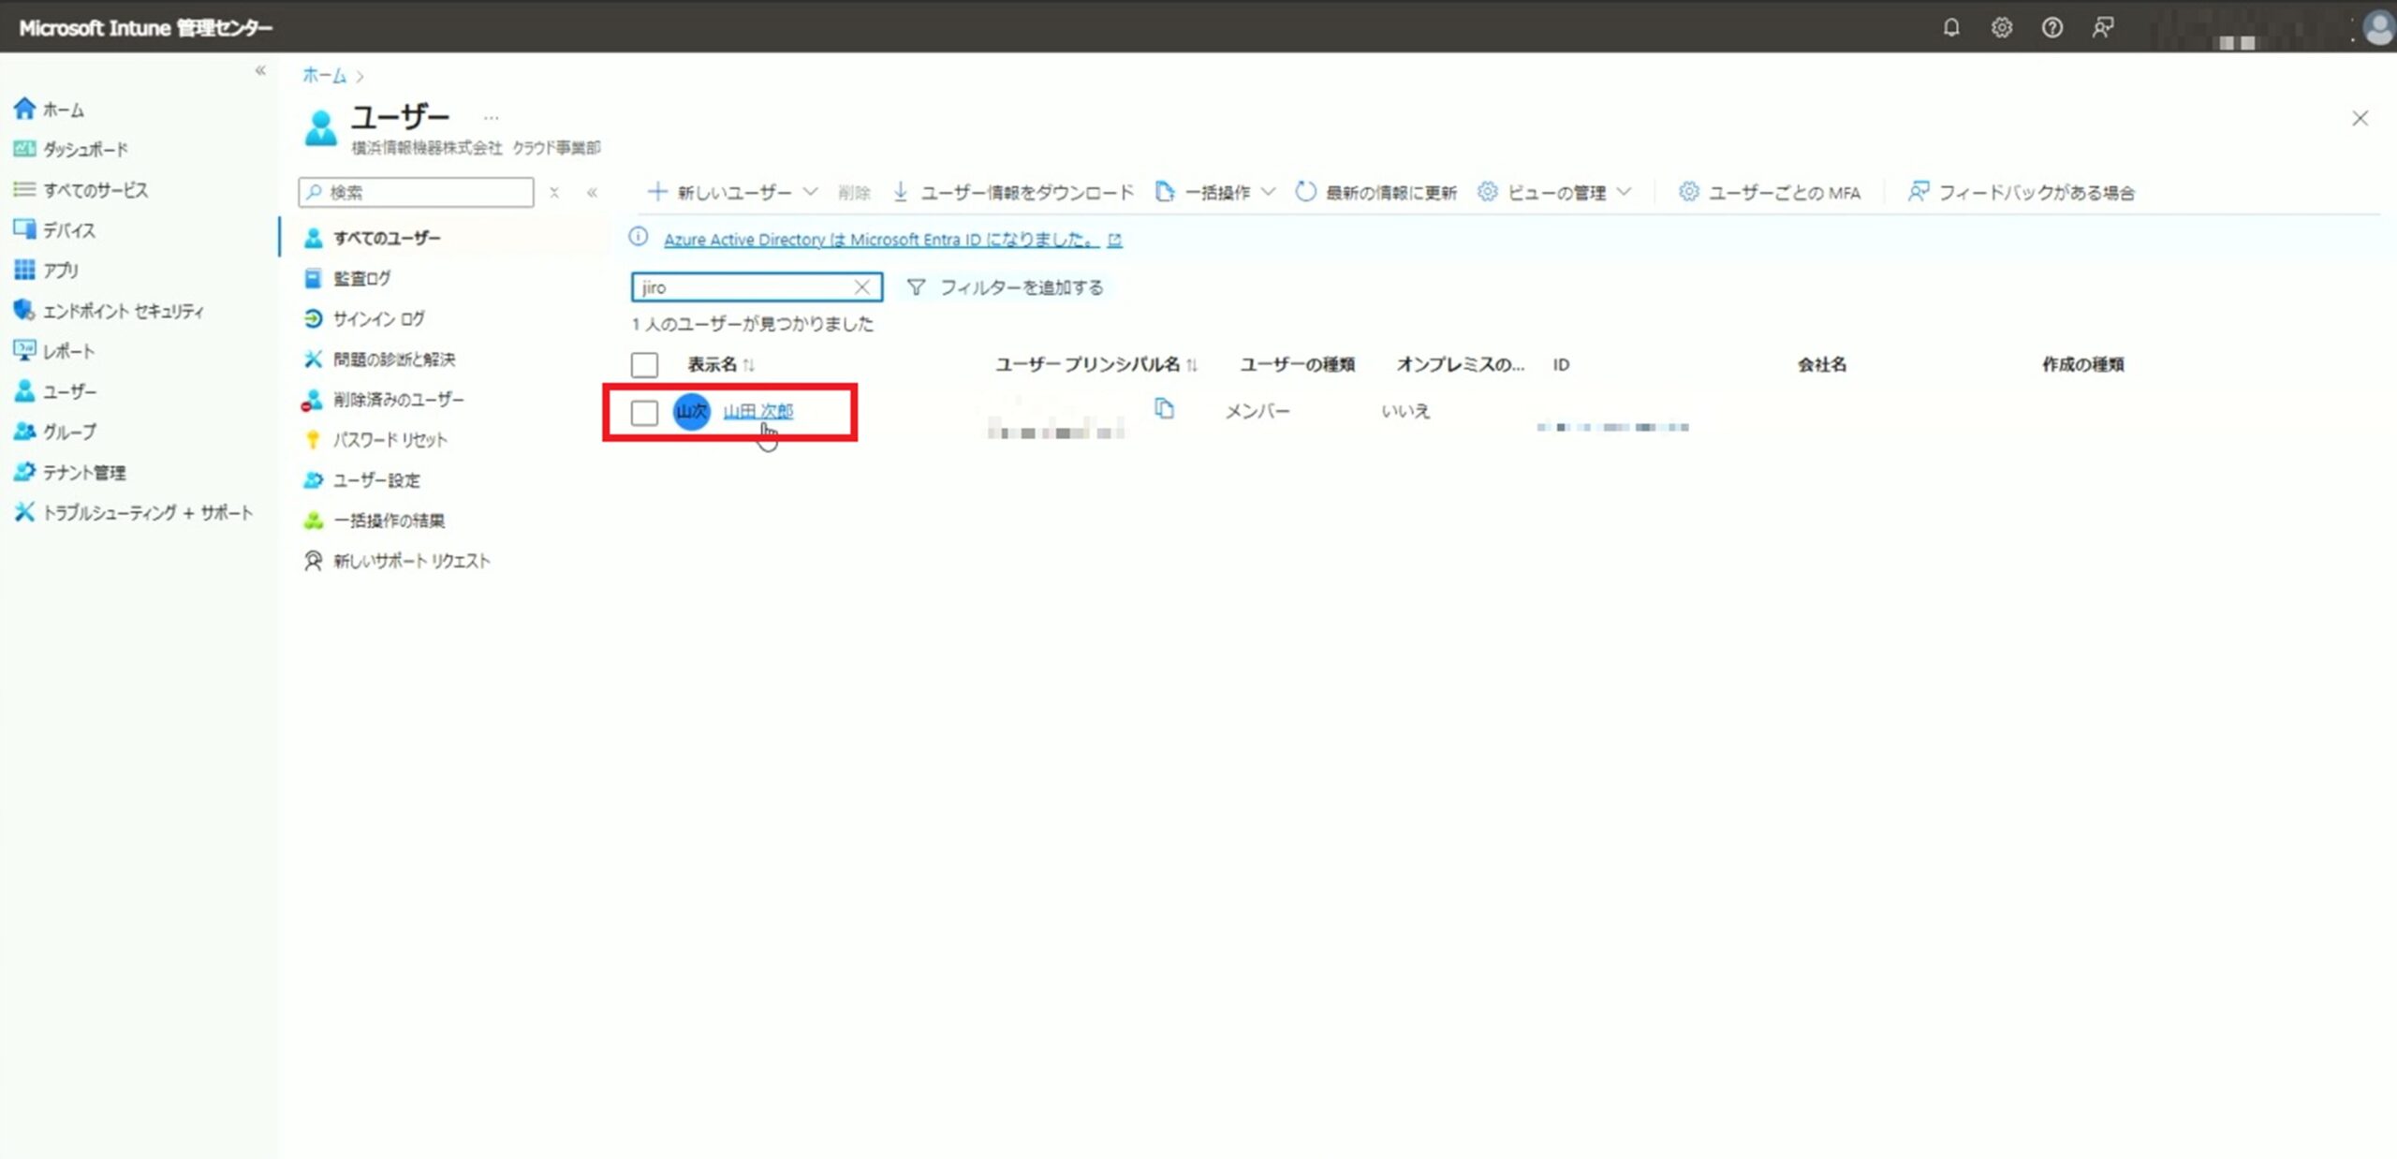Go to ホーム in left navigation
Screen dimensions: 2397x1159
[x=63, y=110]
